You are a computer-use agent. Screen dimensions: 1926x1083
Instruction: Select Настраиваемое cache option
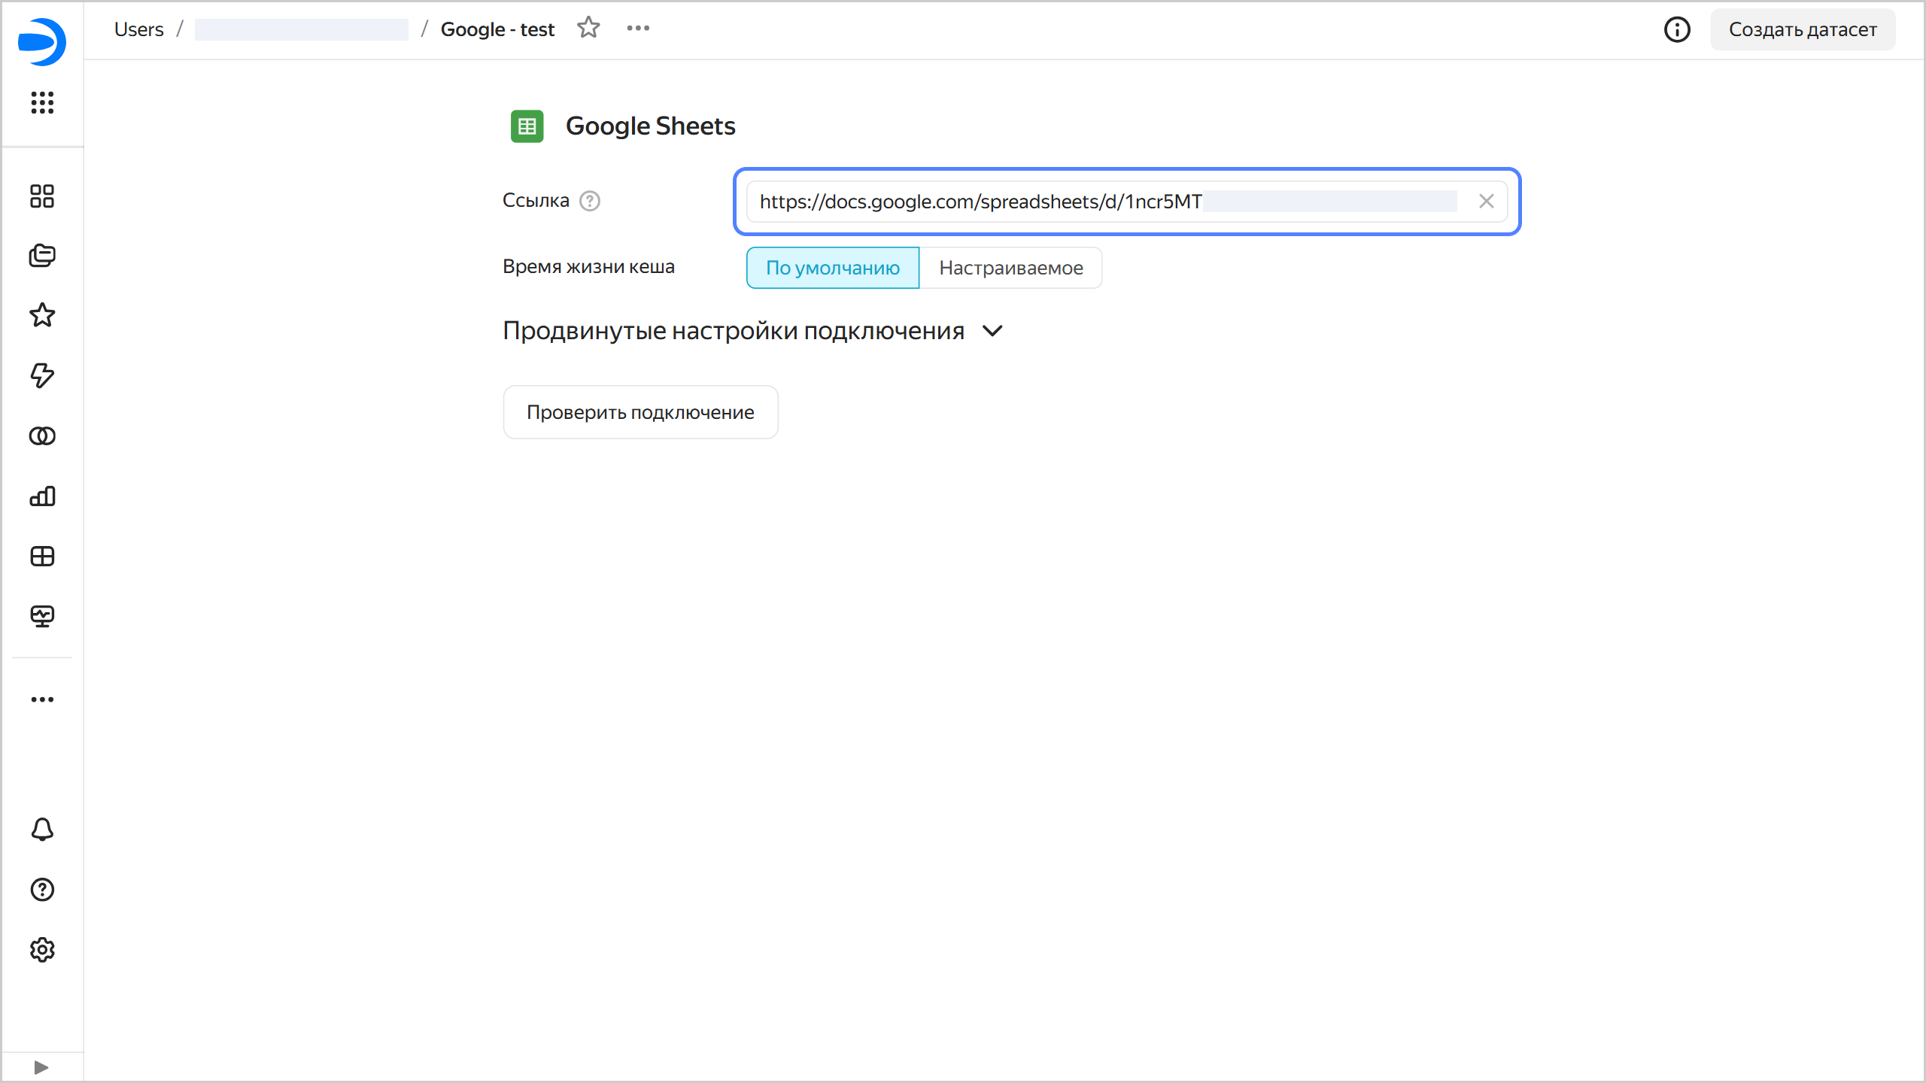coord(1010,268)
